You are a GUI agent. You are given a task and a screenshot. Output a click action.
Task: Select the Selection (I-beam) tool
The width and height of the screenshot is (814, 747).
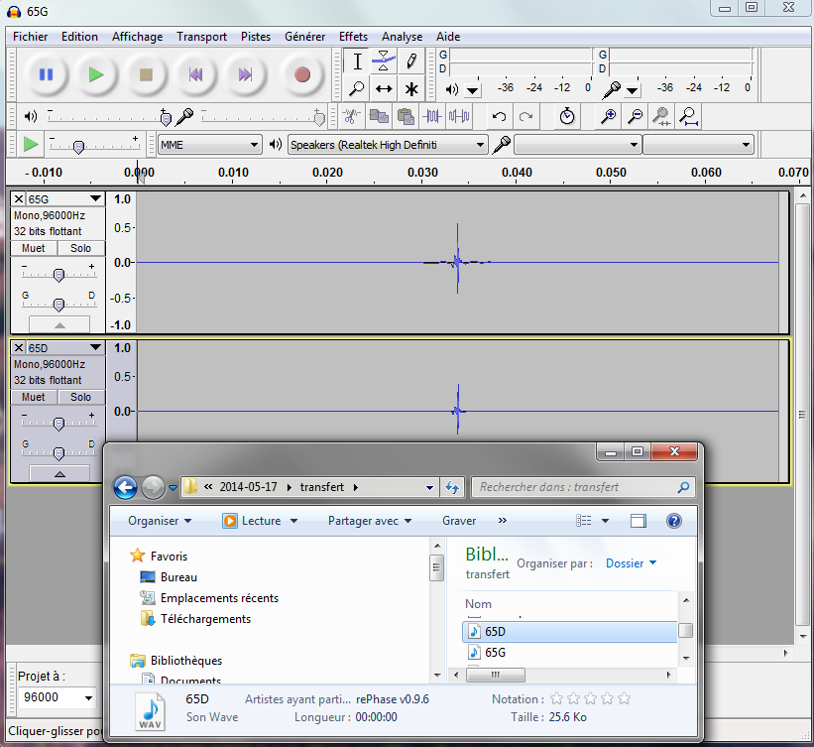point(357,62)
